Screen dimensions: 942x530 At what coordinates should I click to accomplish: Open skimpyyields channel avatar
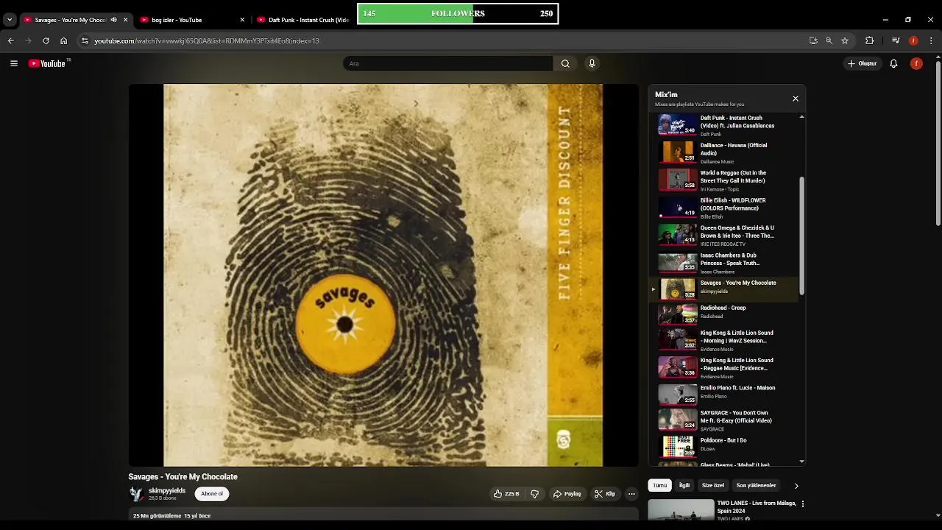coord(136,494)
